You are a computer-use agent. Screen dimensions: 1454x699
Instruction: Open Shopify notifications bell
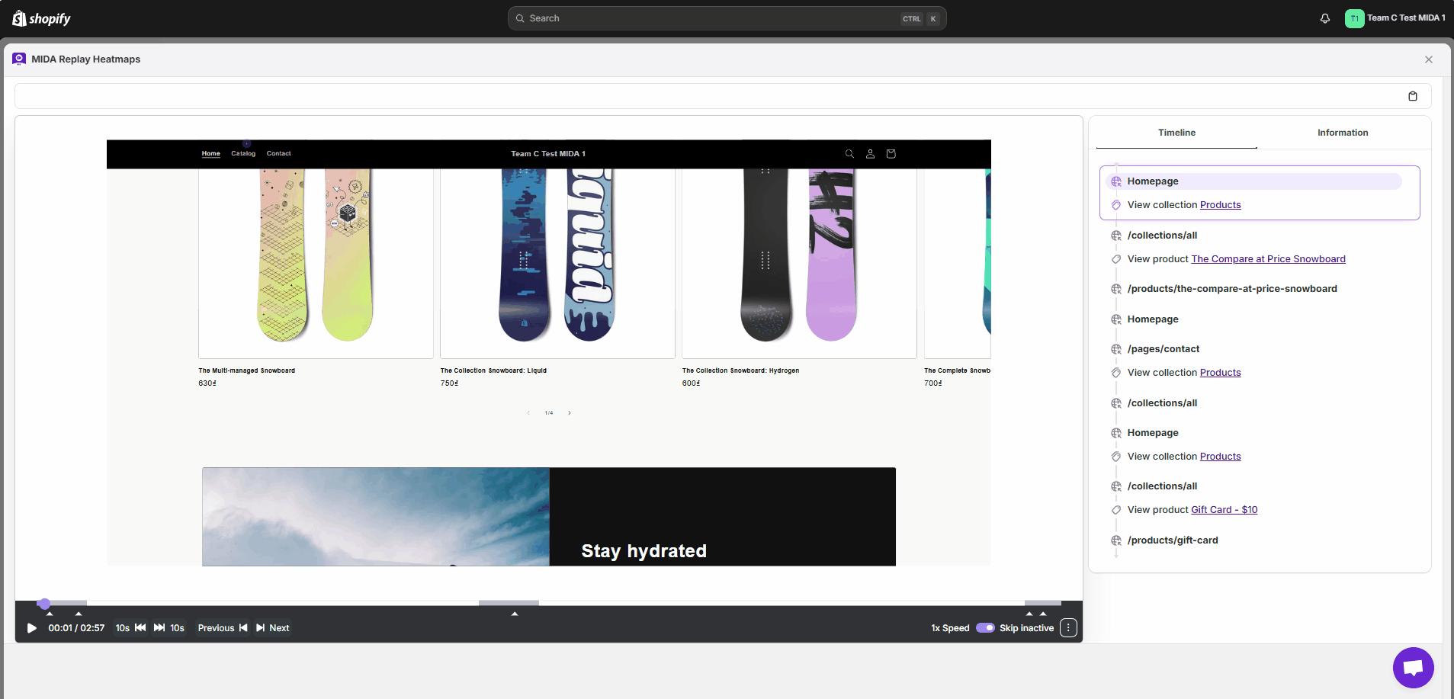point(1325,18)
